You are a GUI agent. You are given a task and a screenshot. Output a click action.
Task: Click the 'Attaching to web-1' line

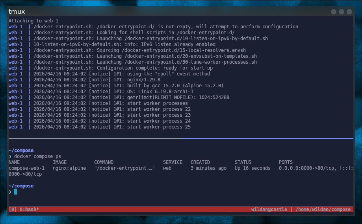pos(33,21)
